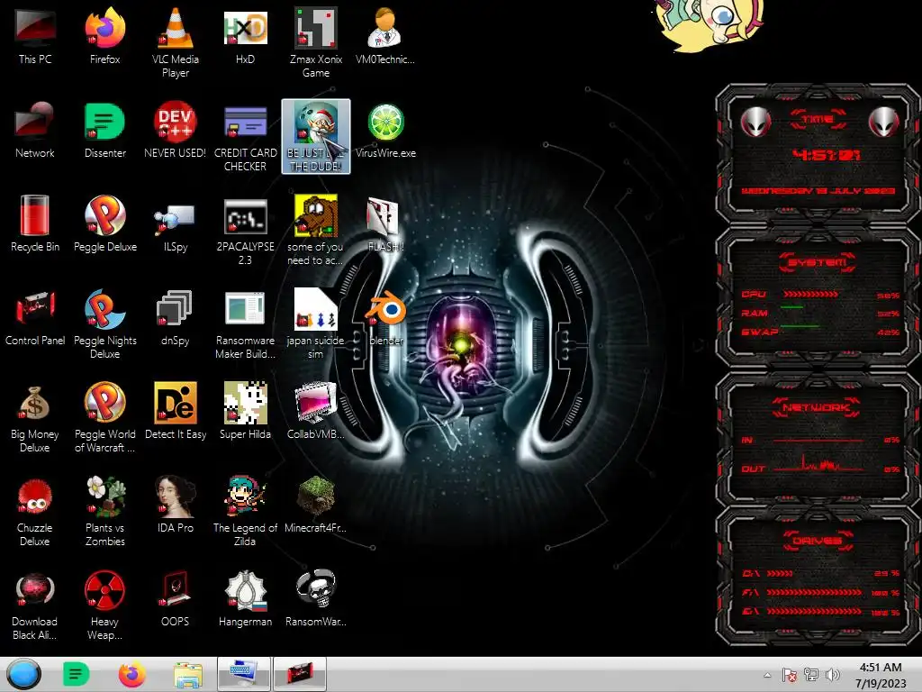Click the Peggle World of Warcraft icon
Screen dimensions: 922x692
(x=104, y=417)
